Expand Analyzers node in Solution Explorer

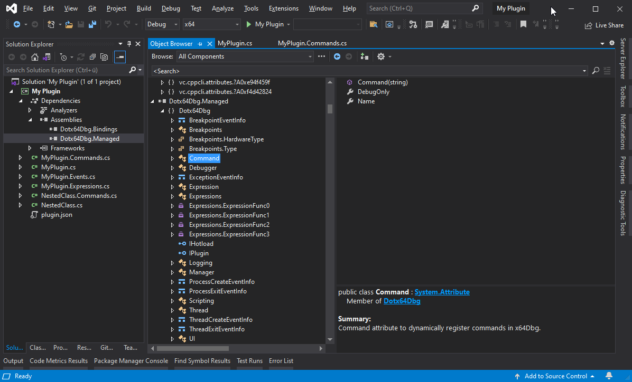point(30,110)
